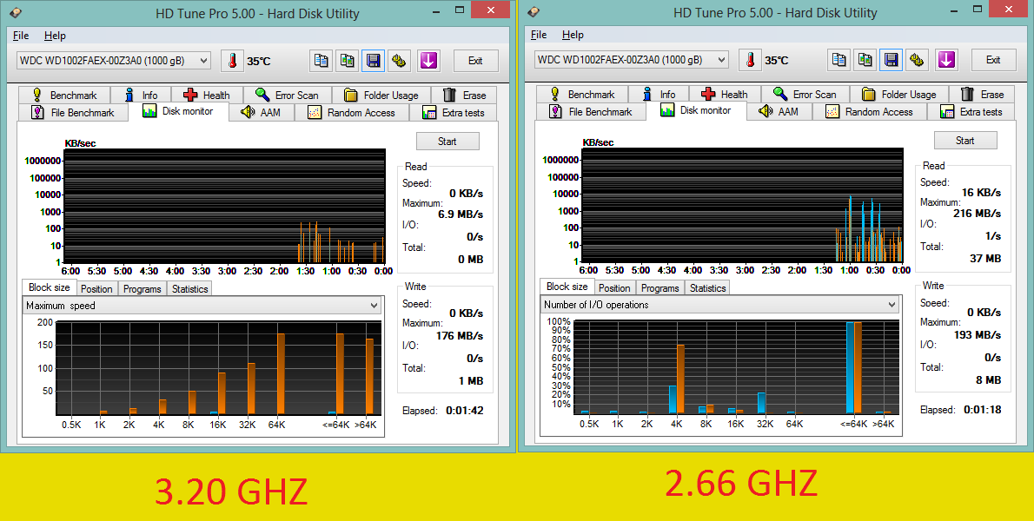Open the Maximum speed dropdown in left window

point(202,306)
